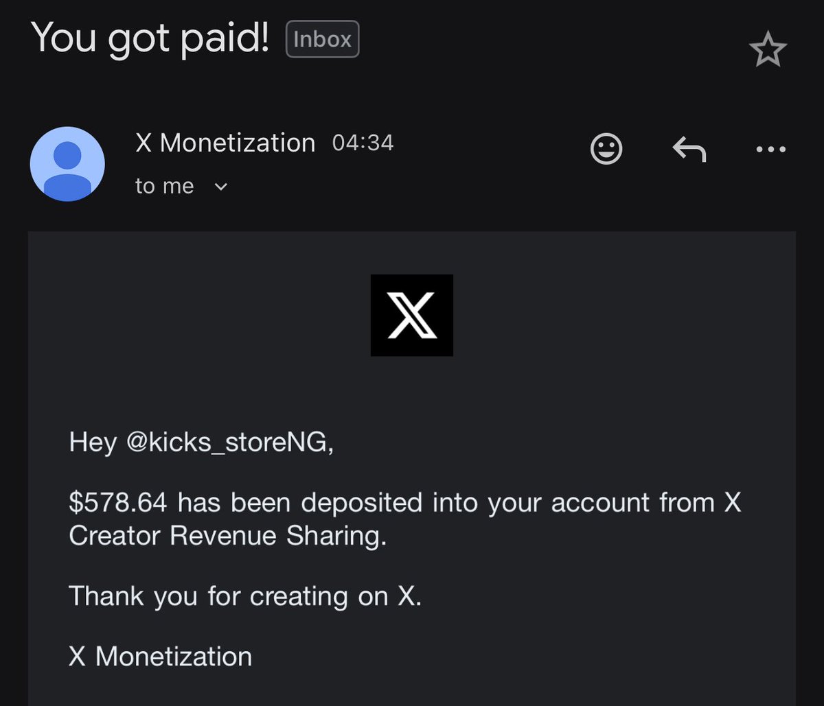Reply to the X Monetization email
This screenshot has width=824, height=706.
point(689,148)
